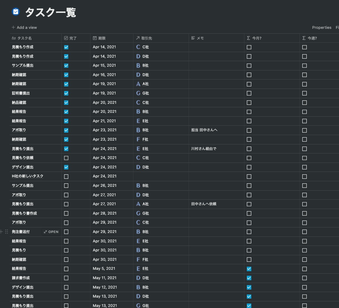
Task: Click the calendar icon in 期限 column header
Action: (95, 38)
